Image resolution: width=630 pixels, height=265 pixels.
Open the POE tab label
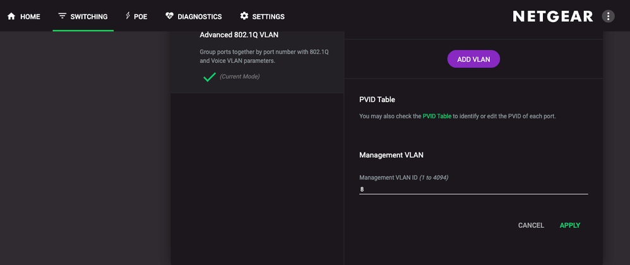[141, 17]
